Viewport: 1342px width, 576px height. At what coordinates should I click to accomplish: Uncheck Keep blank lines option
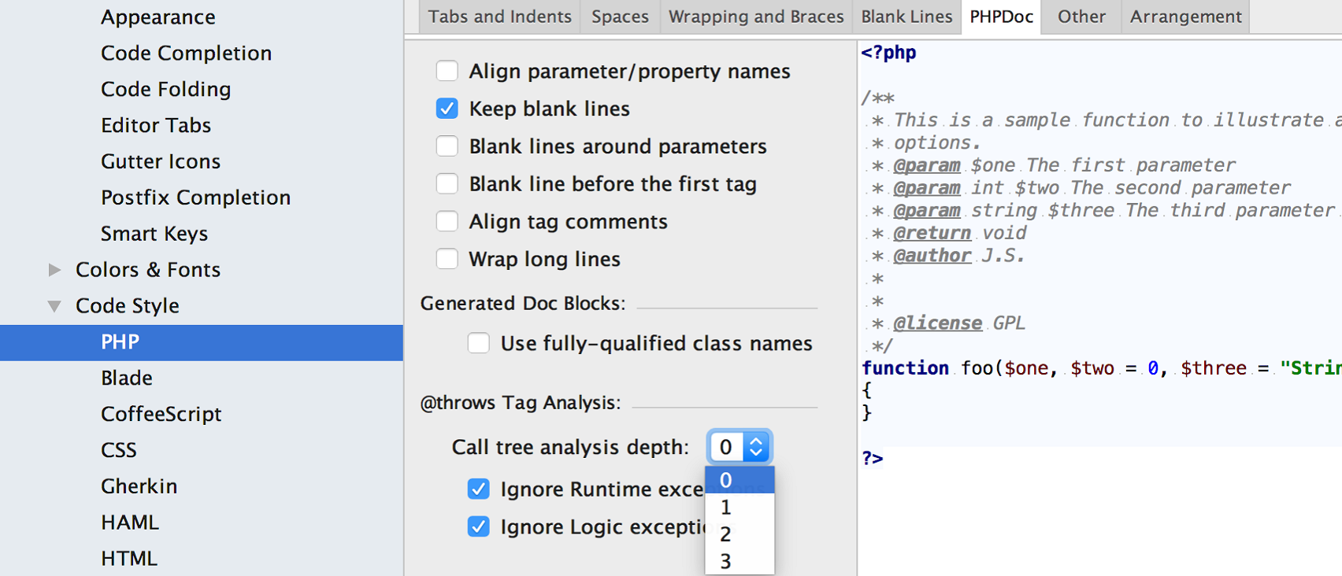pyautogui.click(x=447, y=109)
